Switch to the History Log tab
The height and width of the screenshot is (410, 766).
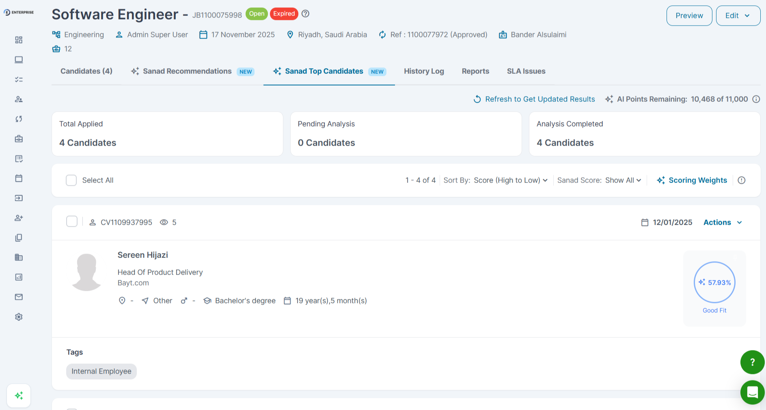click(x=424, y=71)
